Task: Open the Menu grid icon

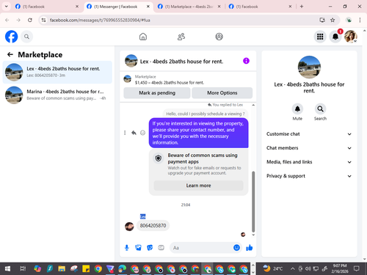Action: pos(320,37)
